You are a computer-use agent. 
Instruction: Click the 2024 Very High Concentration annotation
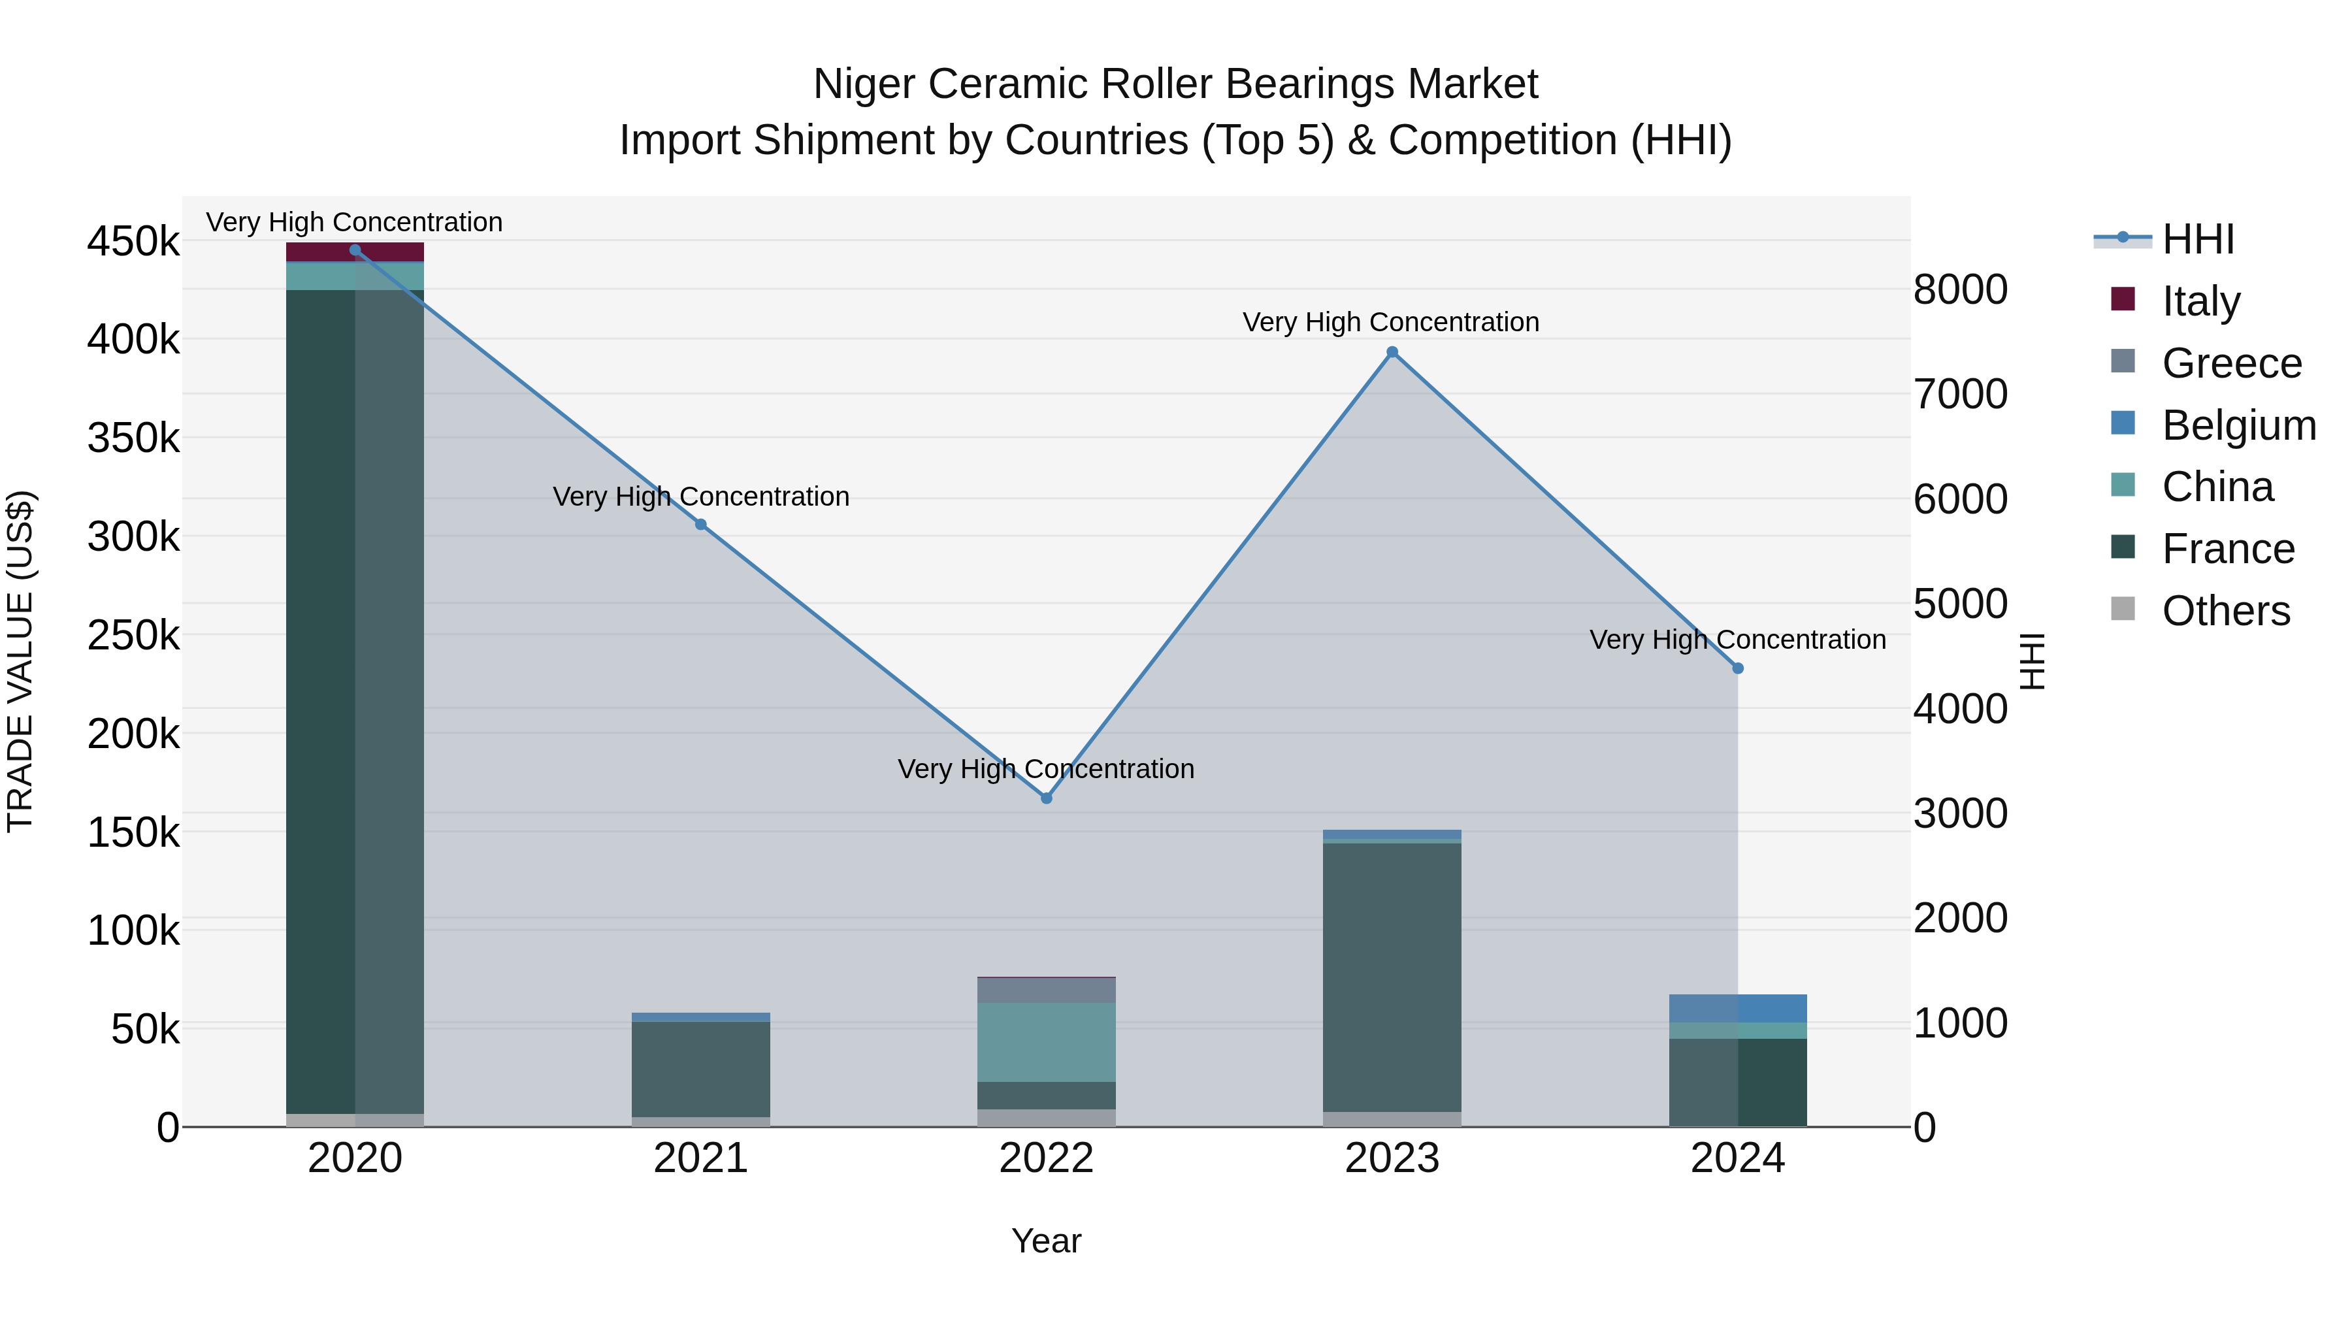[x=1737, y=639]
